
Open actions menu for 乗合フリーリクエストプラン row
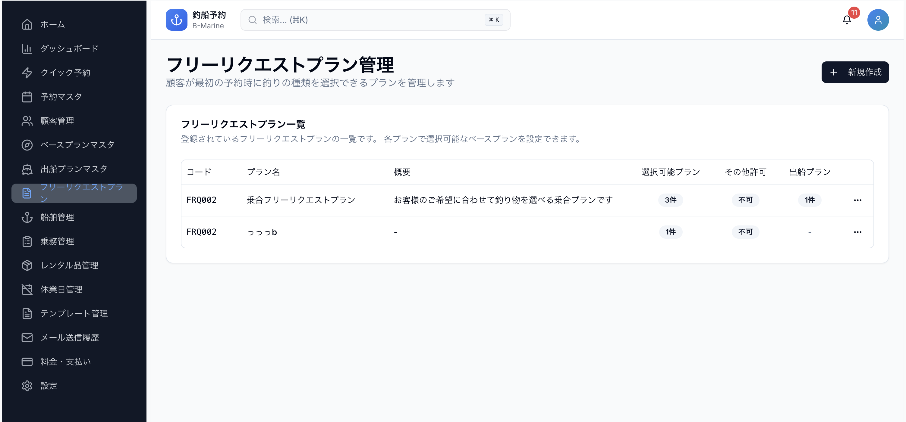(857, 200)
